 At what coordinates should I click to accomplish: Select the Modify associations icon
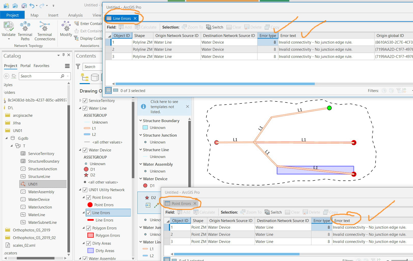(x=66, y=29)
